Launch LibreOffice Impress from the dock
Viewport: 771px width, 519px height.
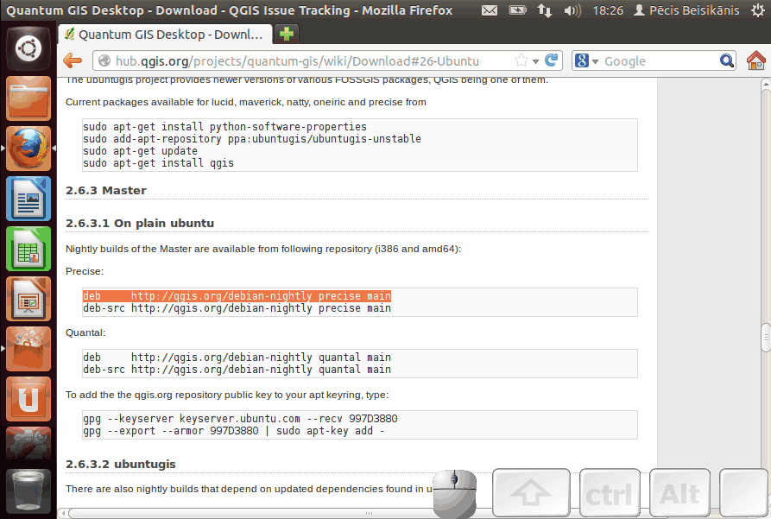(28, 299)
